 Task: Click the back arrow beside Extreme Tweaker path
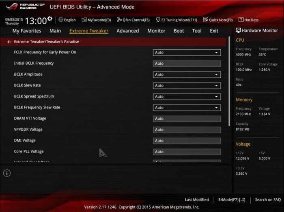click(9, 42)
